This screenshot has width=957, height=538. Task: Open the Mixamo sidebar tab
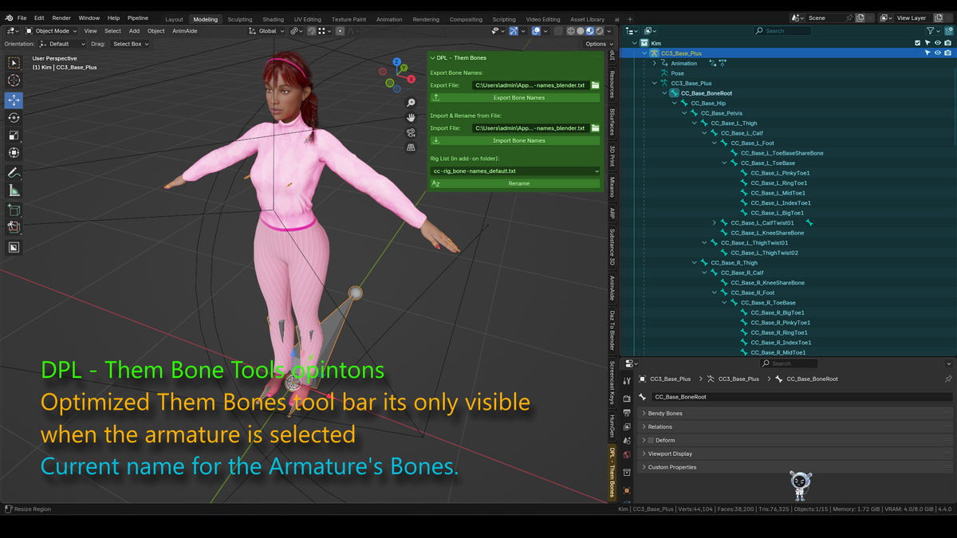(612, 187)
